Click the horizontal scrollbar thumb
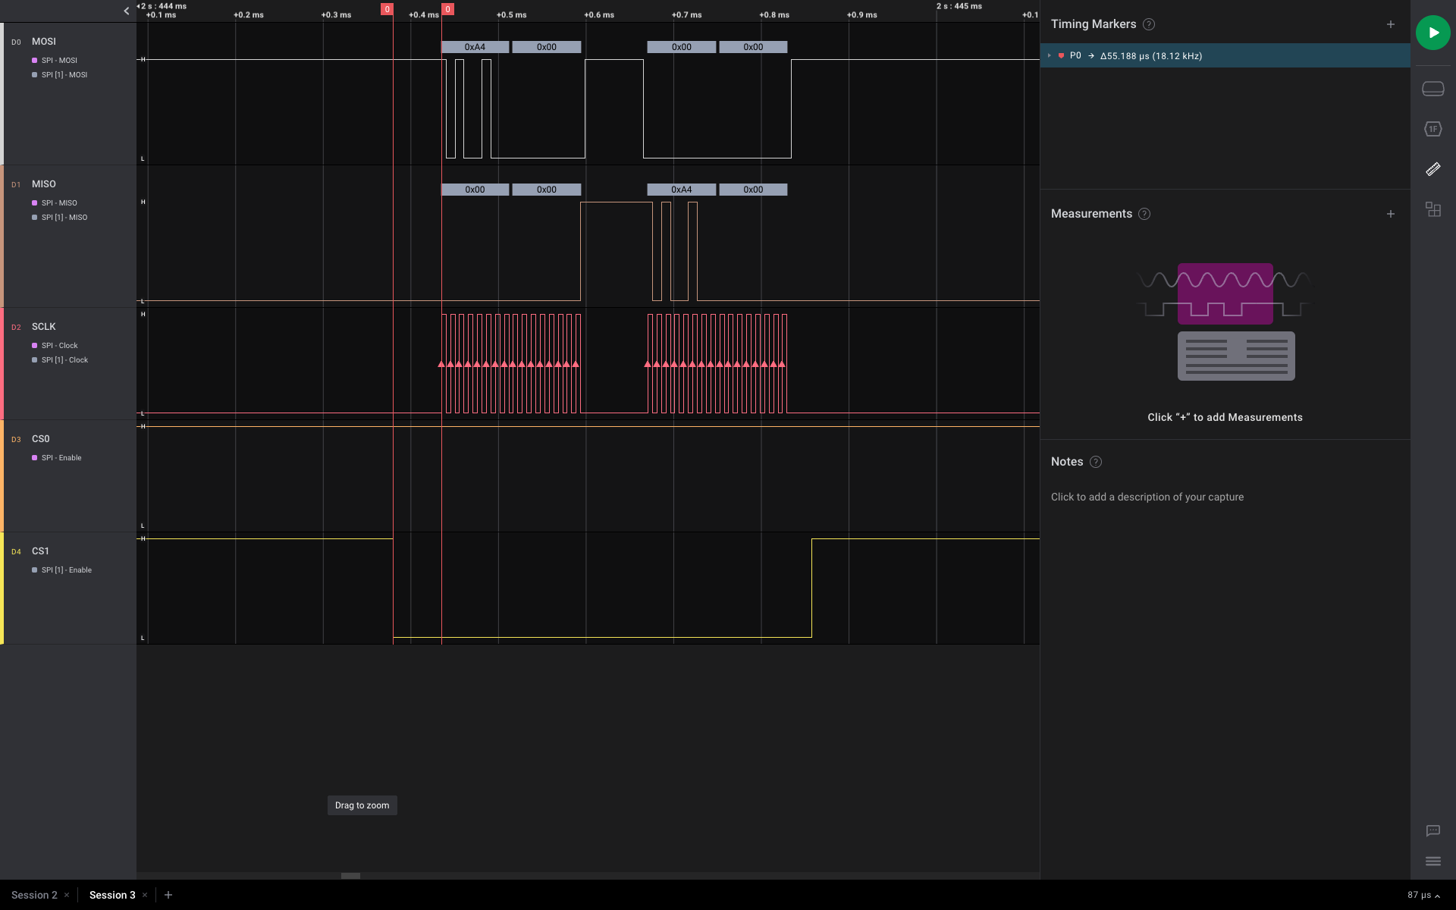This screenshot has width=1456, height=910. click(x=350, y=875)
